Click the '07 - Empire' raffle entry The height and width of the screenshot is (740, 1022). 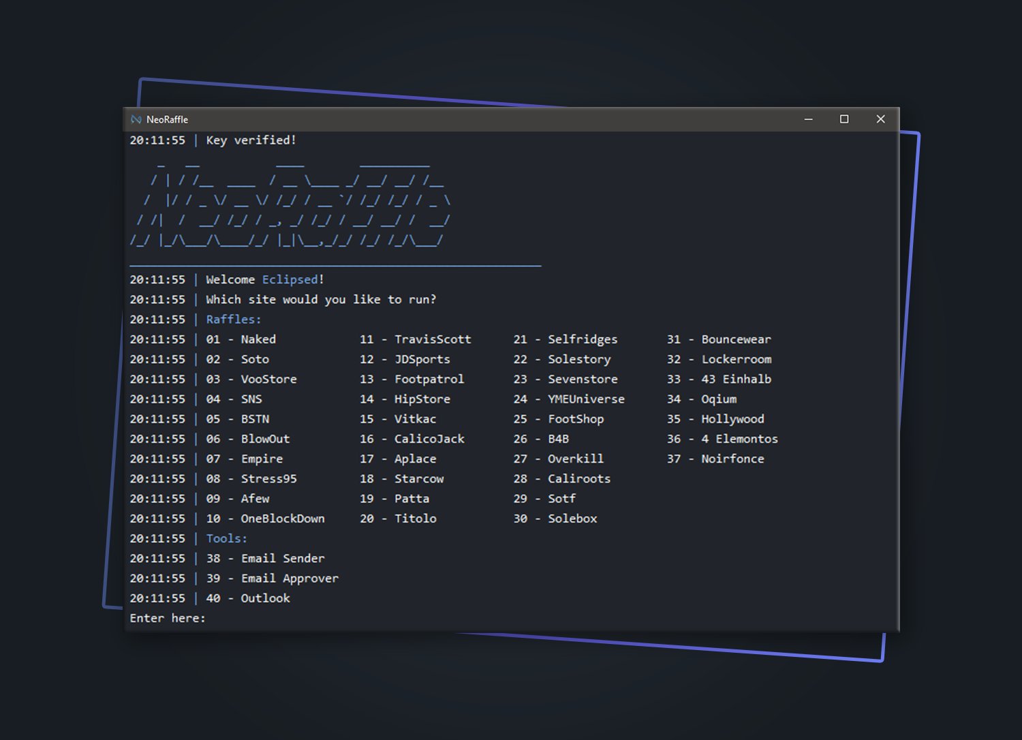click(244, 459)
